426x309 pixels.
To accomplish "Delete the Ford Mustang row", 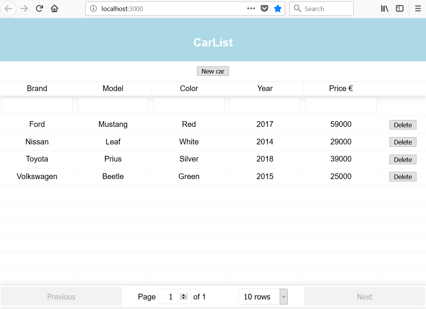I will [403, 125].
